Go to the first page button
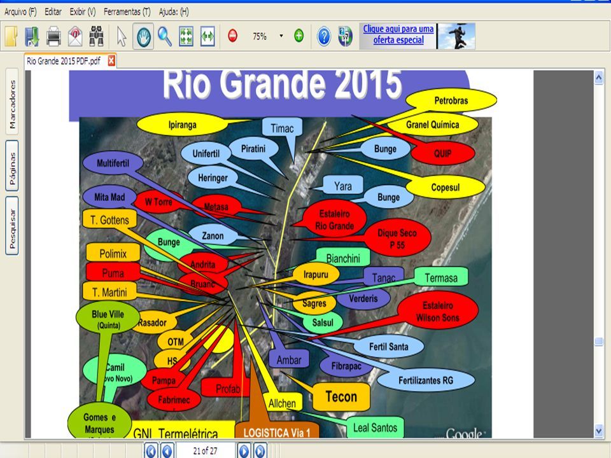Image resolution: width=611 pixels, height=458 pixels. [x=151, y=450]
